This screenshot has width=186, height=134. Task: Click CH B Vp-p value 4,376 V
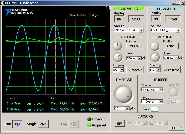tap(93, 109)
